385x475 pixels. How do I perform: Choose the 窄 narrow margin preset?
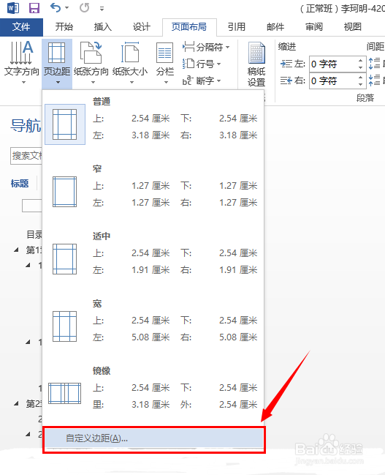point(153,191)
